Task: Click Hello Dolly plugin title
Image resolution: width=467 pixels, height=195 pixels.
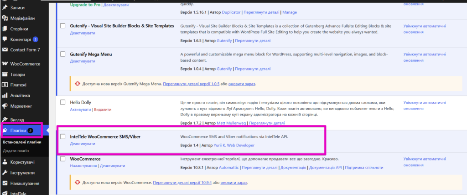Action: point(80,102)
